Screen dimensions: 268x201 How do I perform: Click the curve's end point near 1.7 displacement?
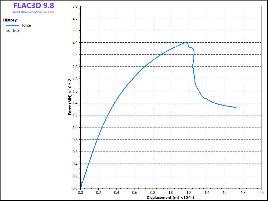pyautogui.click(x=236, y=107)
